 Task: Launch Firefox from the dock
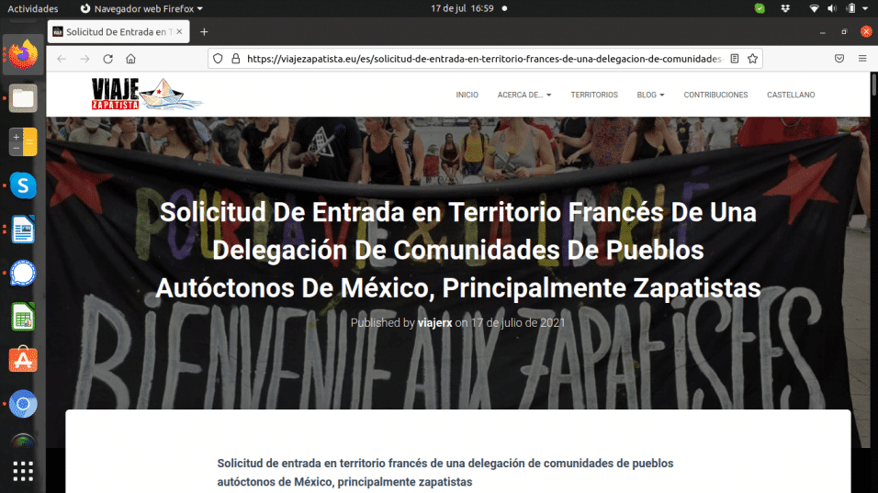point(23,55)
